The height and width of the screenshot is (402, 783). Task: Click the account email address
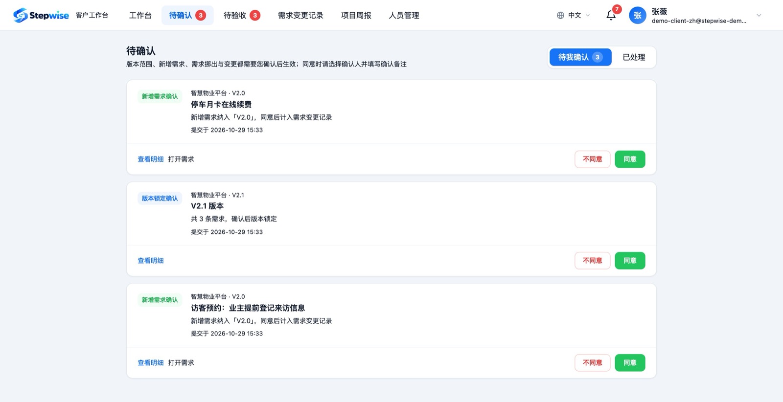(699, 21)
